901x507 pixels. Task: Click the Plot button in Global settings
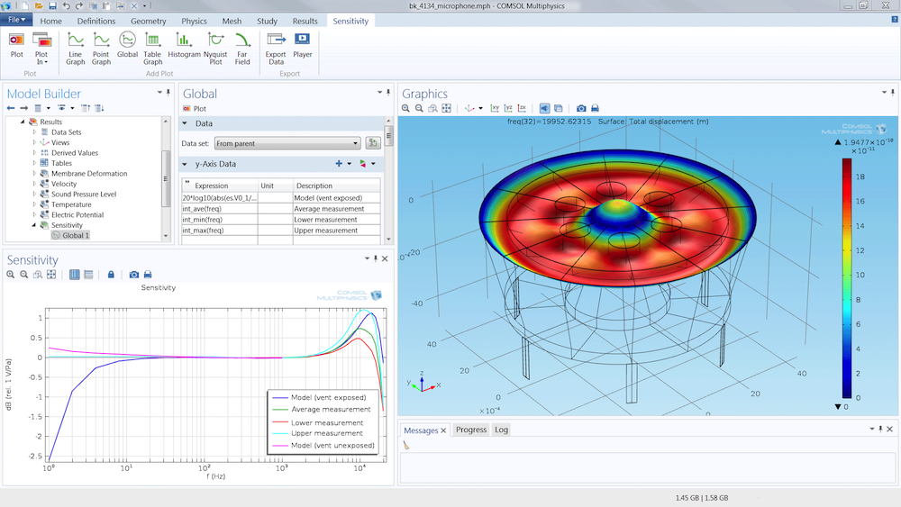194,108
